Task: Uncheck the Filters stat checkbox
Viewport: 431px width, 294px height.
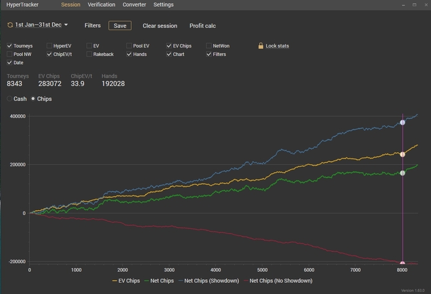Action: click(x=209, y=54)
